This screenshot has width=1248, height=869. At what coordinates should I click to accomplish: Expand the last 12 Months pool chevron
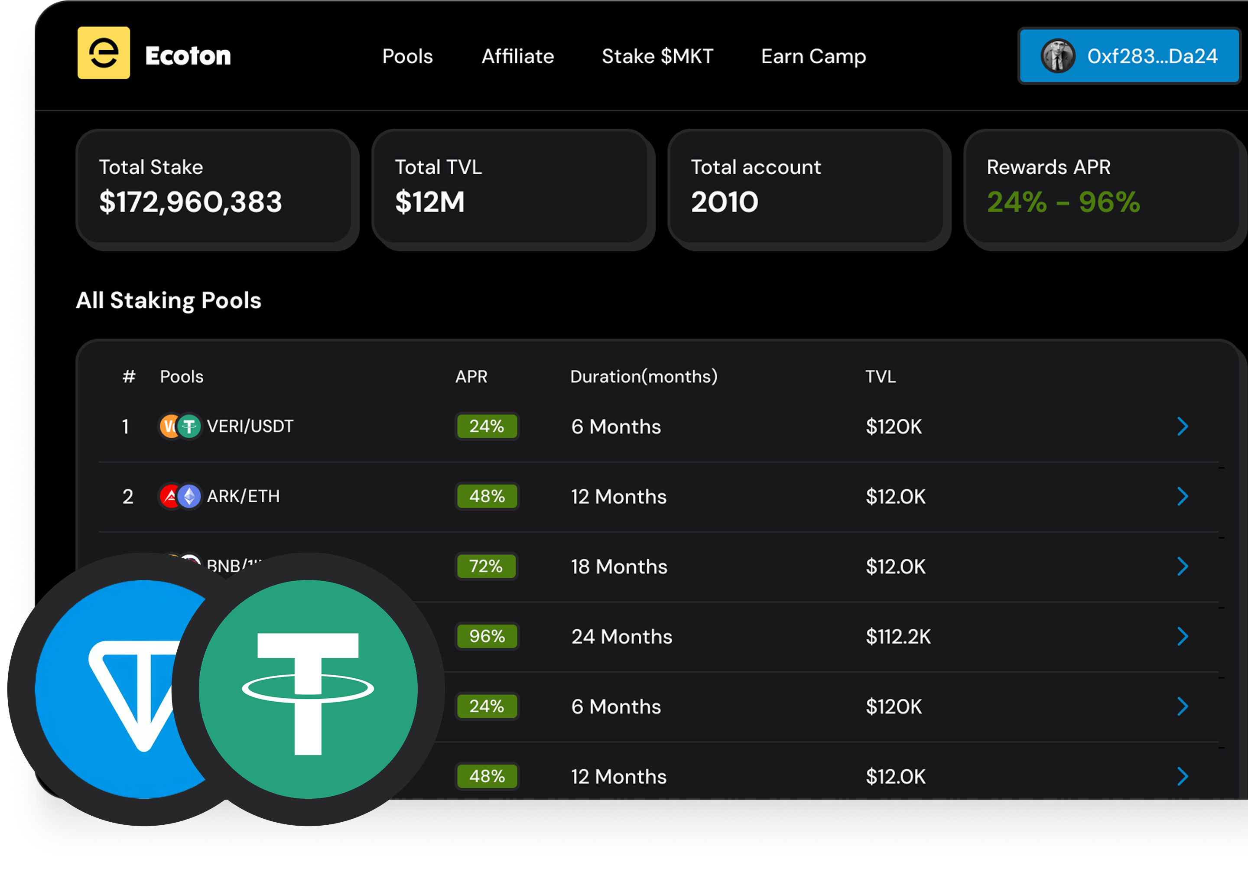coord(1182,777)
